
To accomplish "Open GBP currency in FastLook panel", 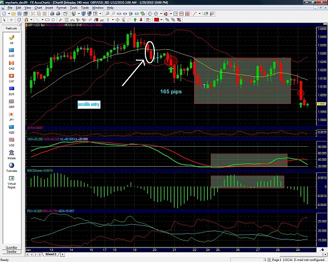I will click(12, 104).
